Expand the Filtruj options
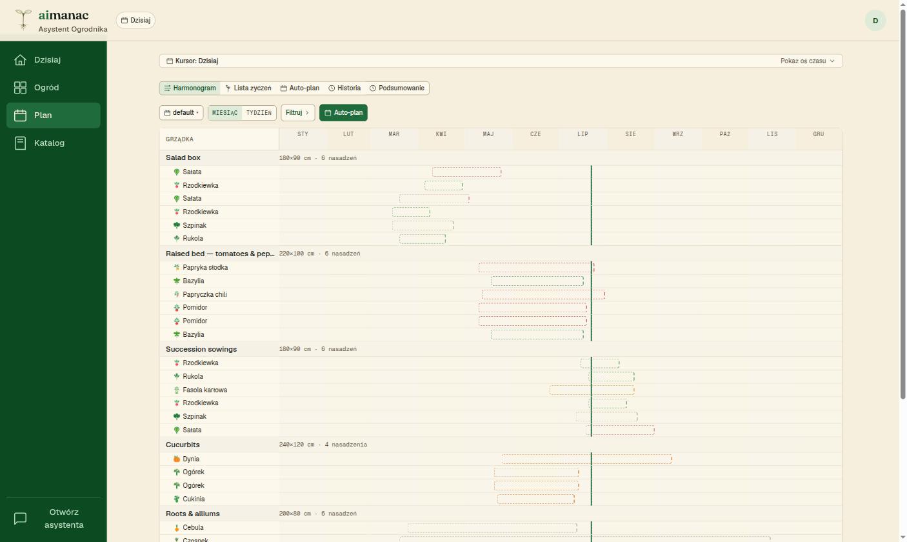 297,113
